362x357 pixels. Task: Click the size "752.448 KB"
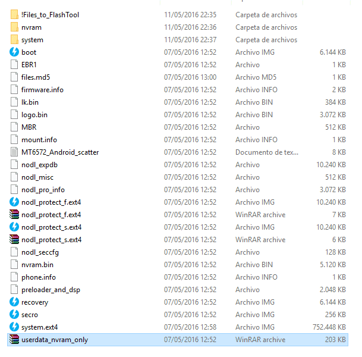[329, 327]
